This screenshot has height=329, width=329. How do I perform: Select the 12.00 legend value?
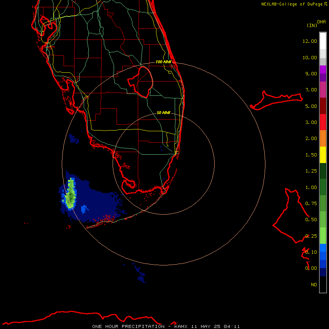point(310,41)
